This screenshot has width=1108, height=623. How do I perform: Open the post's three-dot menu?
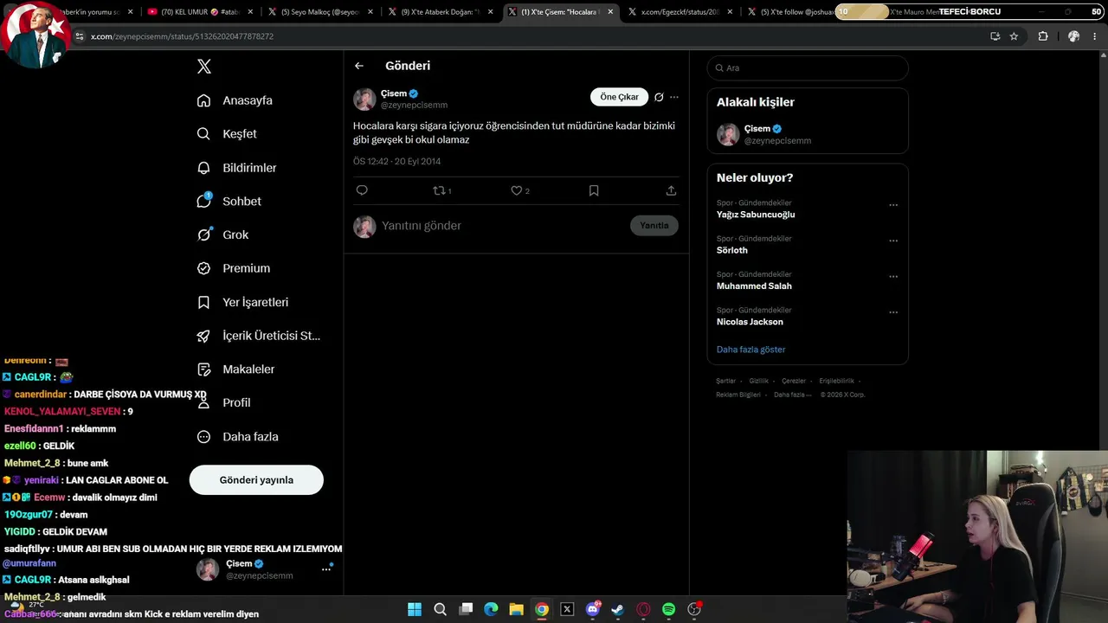click(x=674, y=97)
